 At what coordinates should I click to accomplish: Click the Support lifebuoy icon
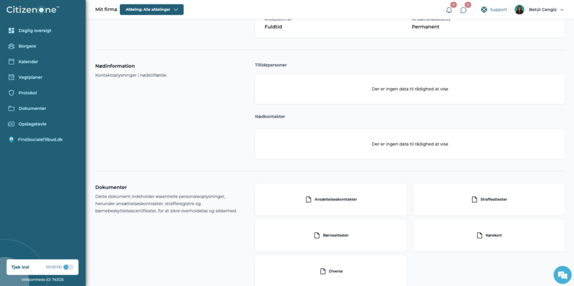(x=484, y=10)
